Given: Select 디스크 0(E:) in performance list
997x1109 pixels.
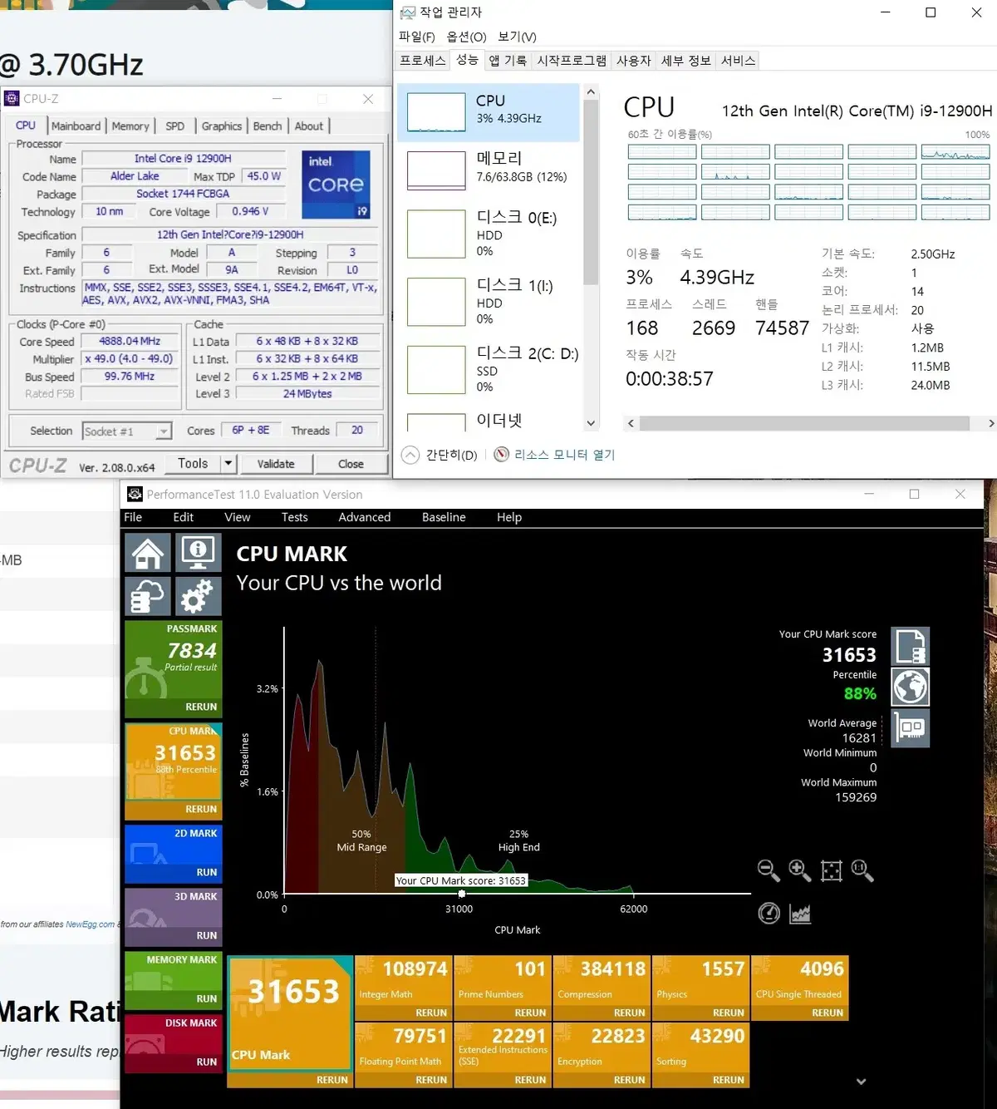Looking at the screenshot, I should click(x=489, y=234).
